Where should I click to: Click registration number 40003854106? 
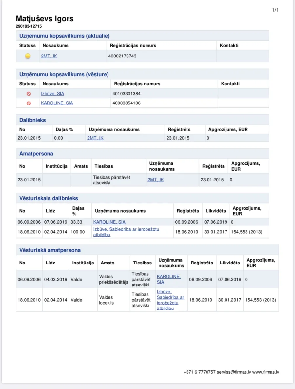point(127,103)
